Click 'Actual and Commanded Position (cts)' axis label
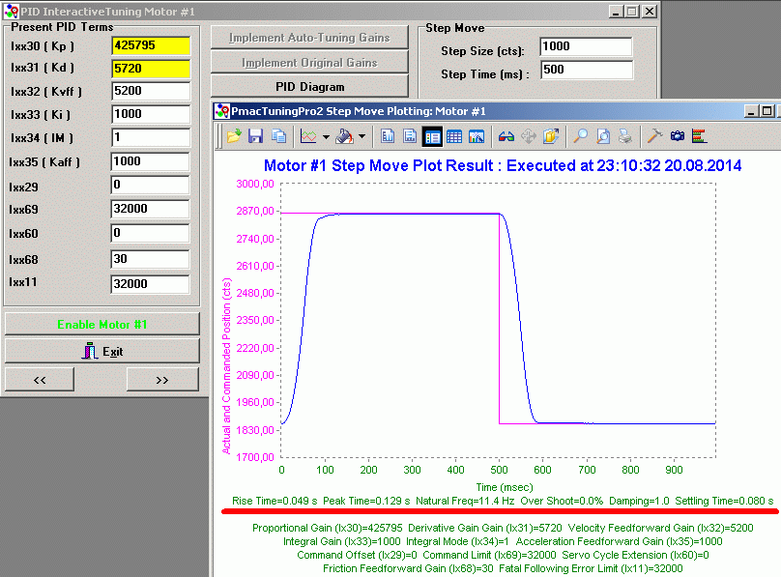This screenshot has height=577, width=781. (226, 366)
